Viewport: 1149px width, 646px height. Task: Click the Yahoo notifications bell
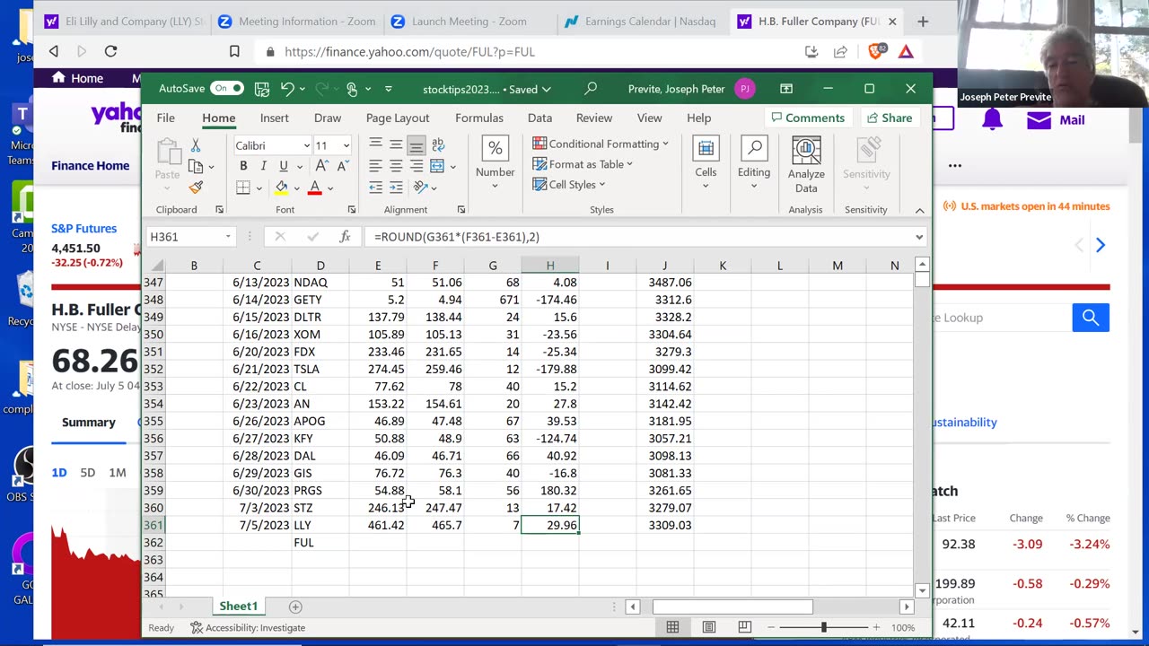[992, 119]
